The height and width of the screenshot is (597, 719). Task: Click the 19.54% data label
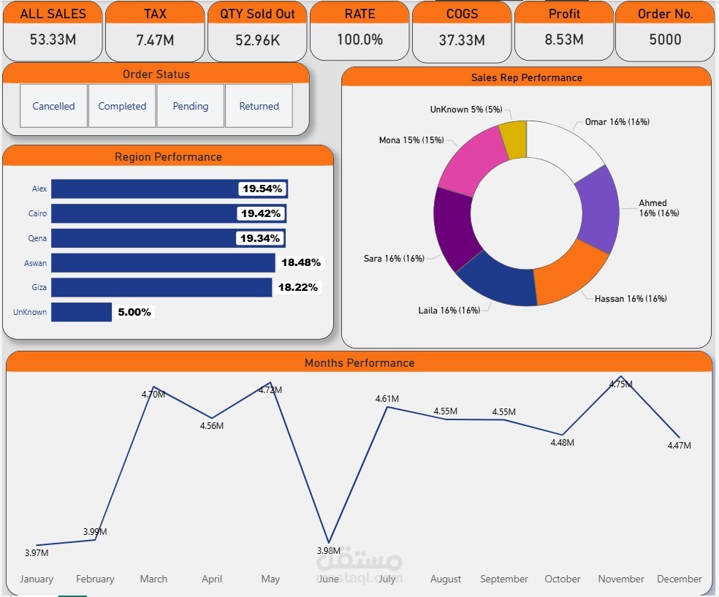(262, 189)
